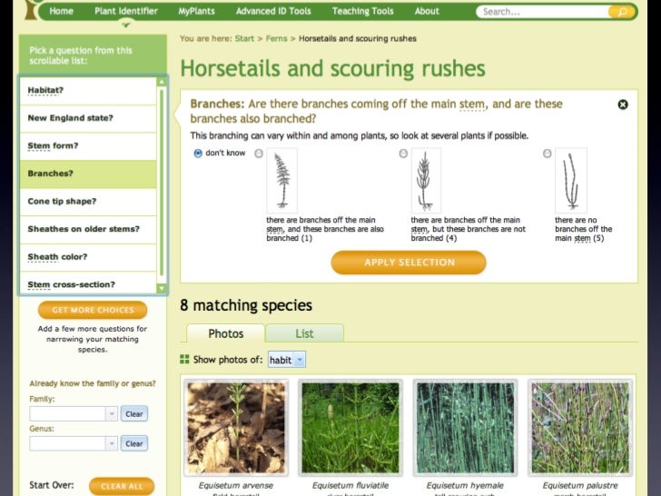Image resolution: width=661 pixels, height=496 pixels.
Task: Switch to the List tab
Action: click(304, 333)
